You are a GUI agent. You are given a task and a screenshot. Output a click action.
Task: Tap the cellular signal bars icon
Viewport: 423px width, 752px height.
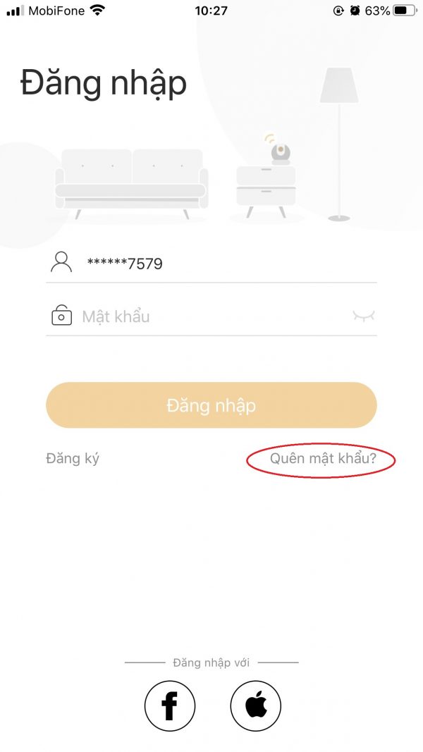click(15, 11)
